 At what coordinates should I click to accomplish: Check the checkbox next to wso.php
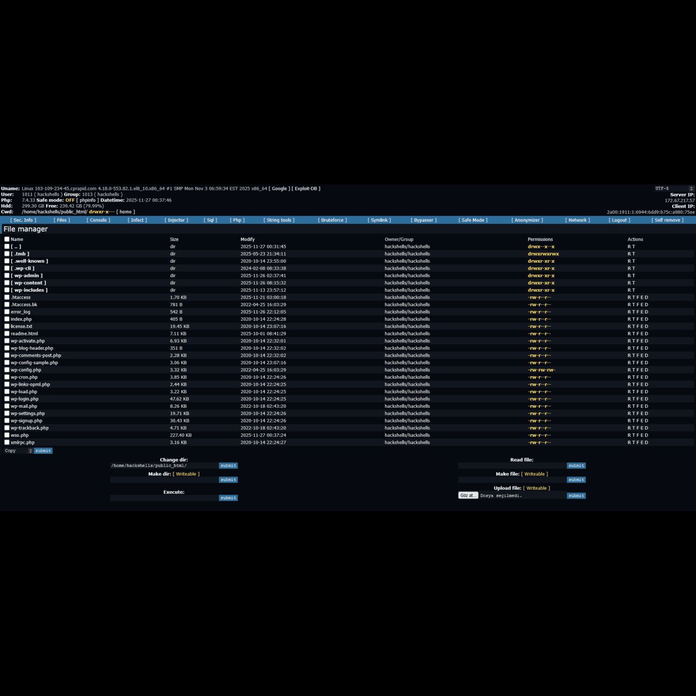6,435
